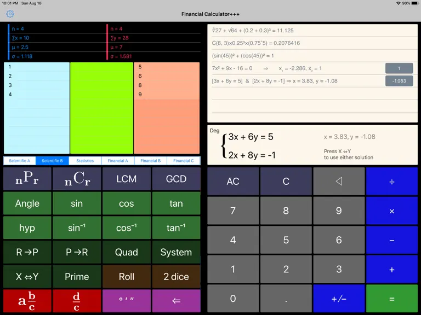Tap the mixed fraction a b/c key
Viewport: 421px width, 315px height.
tap(27, 301)
